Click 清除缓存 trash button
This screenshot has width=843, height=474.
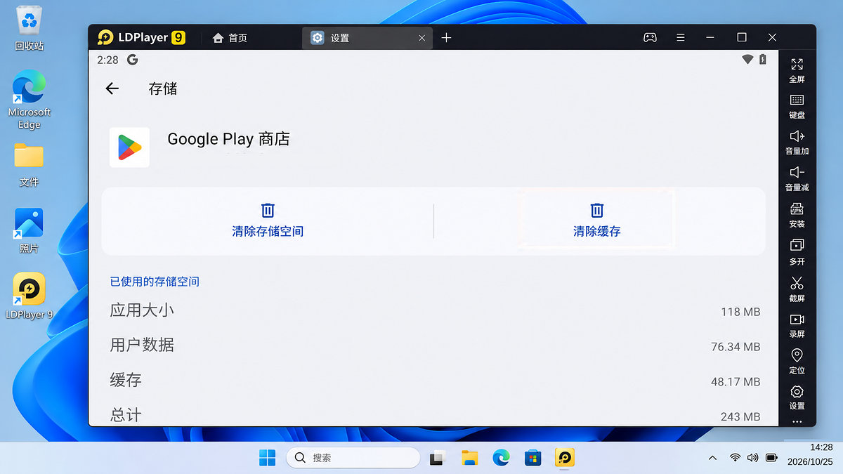pyautogui.click(x=596, y=220)
